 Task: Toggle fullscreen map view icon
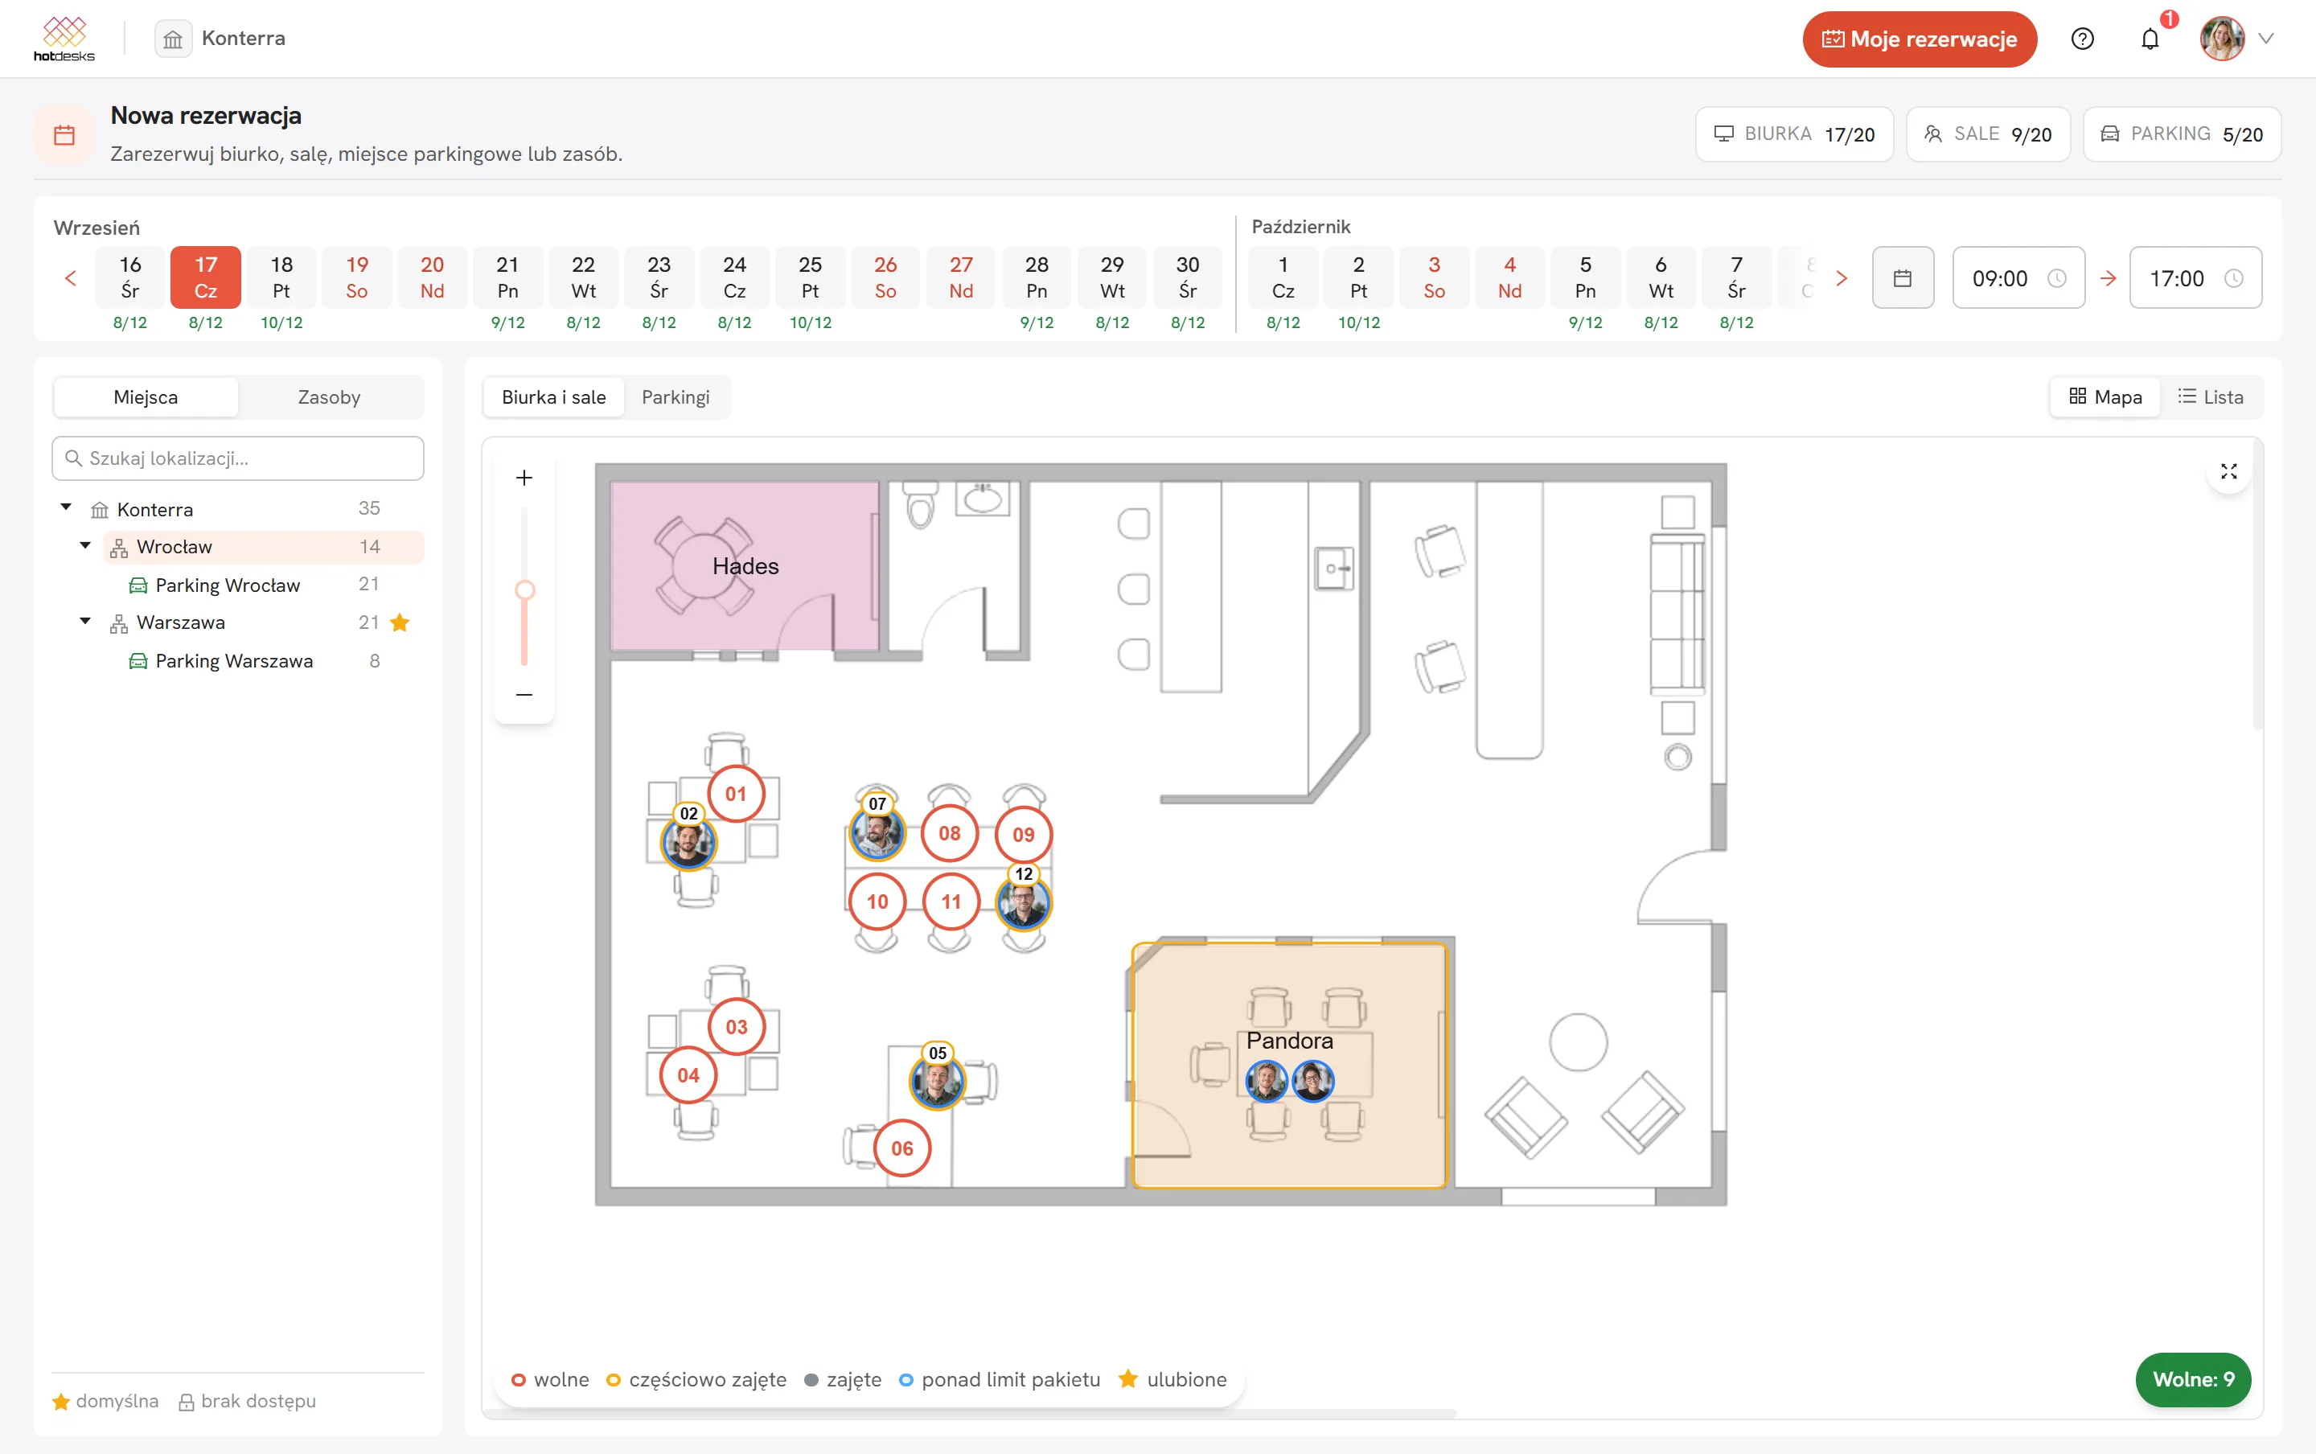point(2228,471)
